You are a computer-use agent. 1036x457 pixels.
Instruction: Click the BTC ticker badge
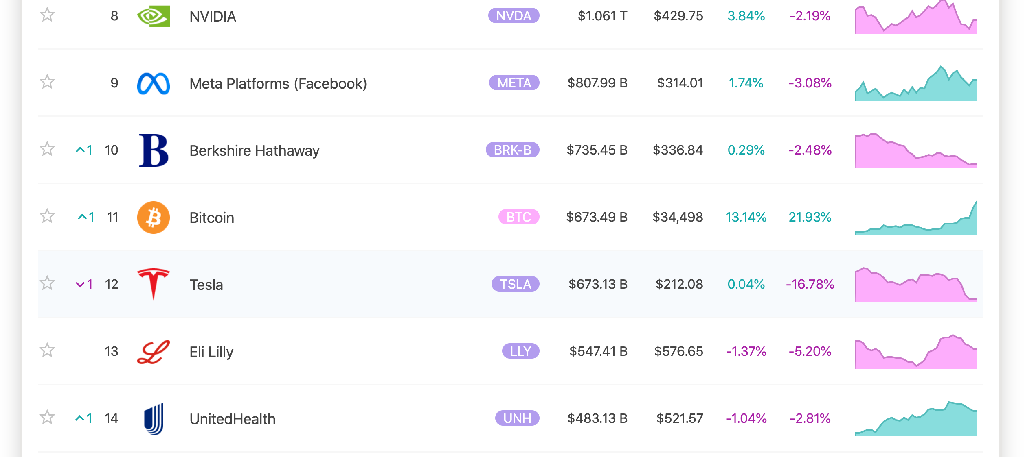tap(518, 217)
